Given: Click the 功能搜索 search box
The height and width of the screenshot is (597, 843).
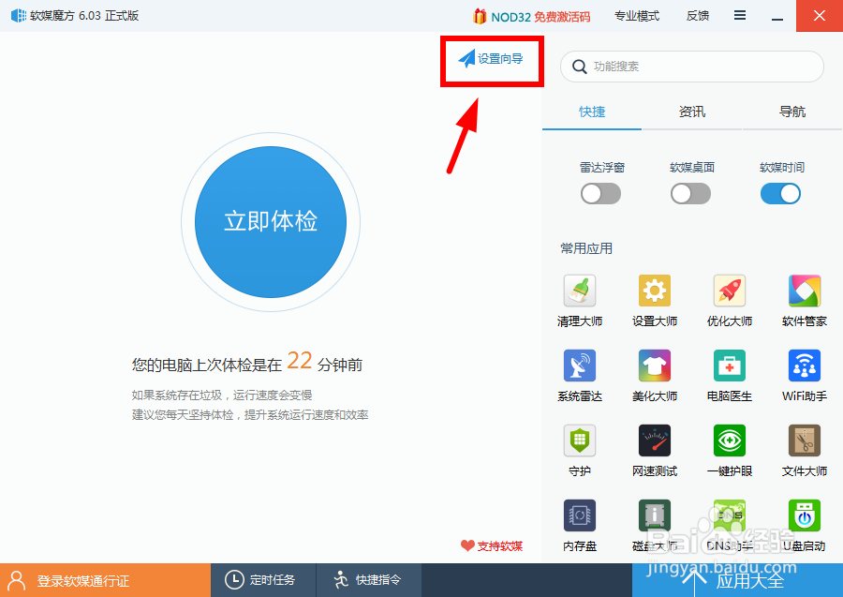Looking at the screenshot, I should pyautogui.click(x=691, y=67).
